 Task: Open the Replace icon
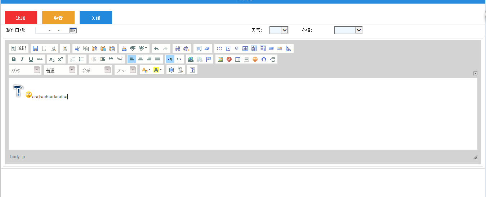(x=186, y=48)
